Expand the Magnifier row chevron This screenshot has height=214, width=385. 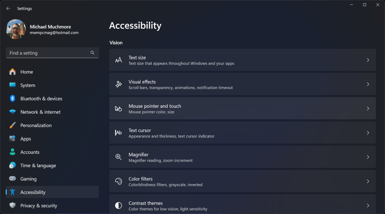(x=368, y=157)
